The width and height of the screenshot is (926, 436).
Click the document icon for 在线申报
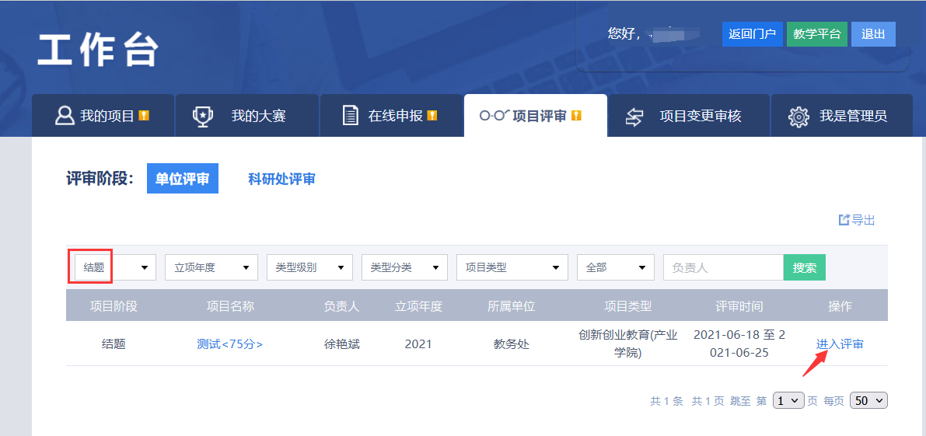[351, 116]
